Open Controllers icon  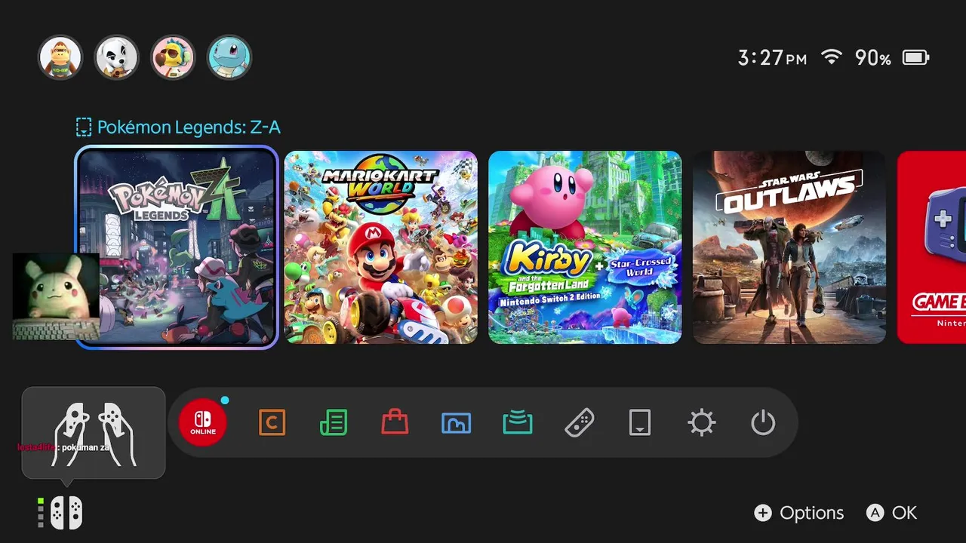(x=579, y=422)
